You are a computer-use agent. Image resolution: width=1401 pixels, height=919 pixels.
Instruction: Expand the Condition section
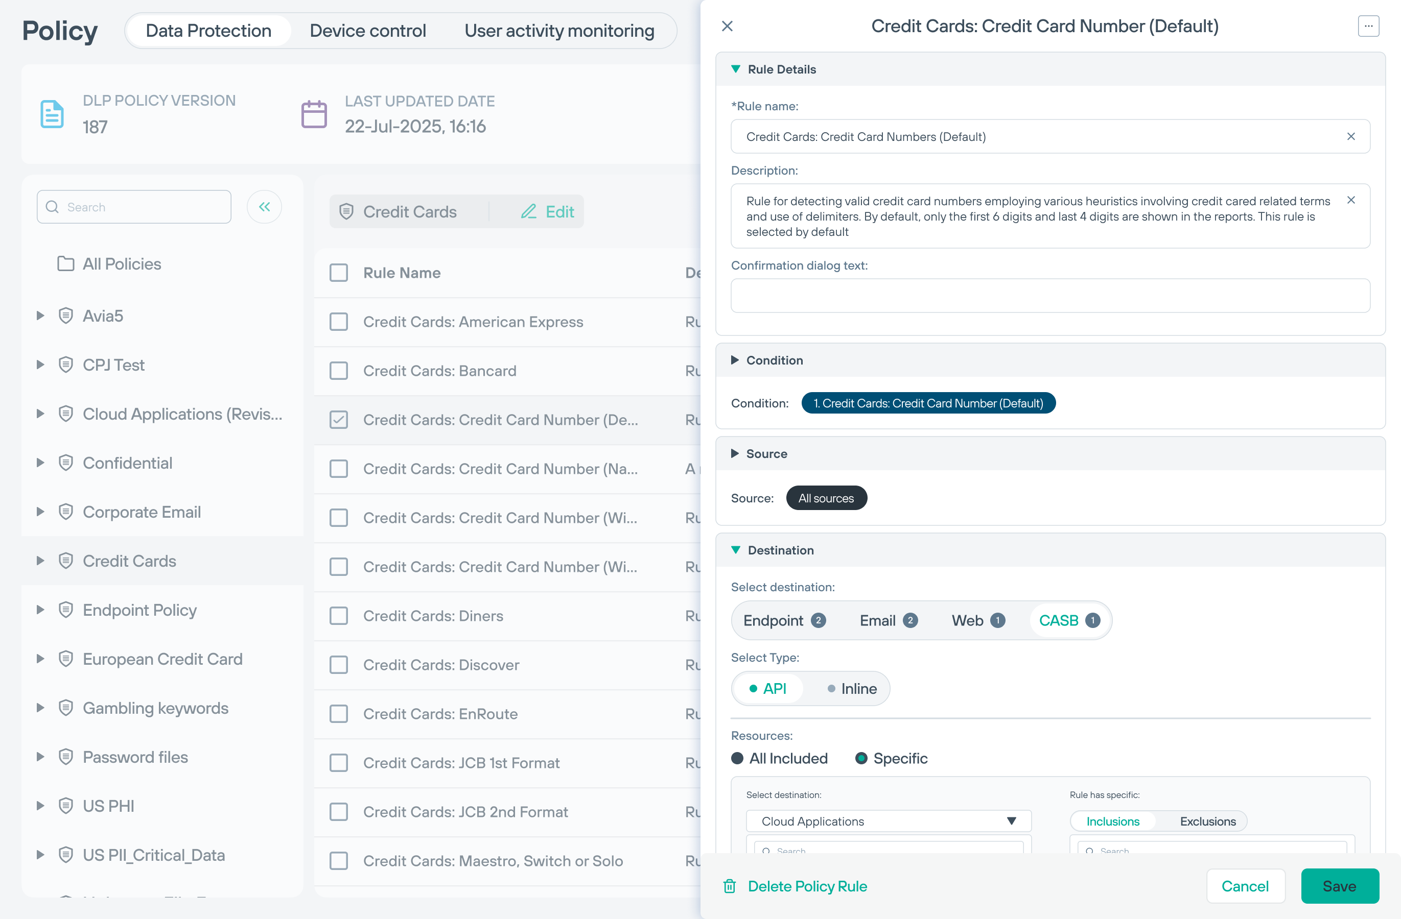tap(735, 360)
